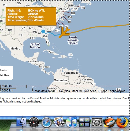The width and height of the screenshot is (130, 131).
Task: Open Spaces from the dock
Action: click(x=84, y=122)
